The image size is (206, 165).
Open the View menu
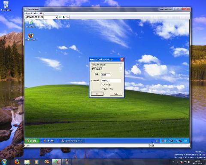click(36, 13)
